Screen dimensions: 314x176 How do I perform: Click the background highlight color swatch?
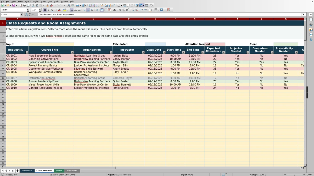pos(64,10)
